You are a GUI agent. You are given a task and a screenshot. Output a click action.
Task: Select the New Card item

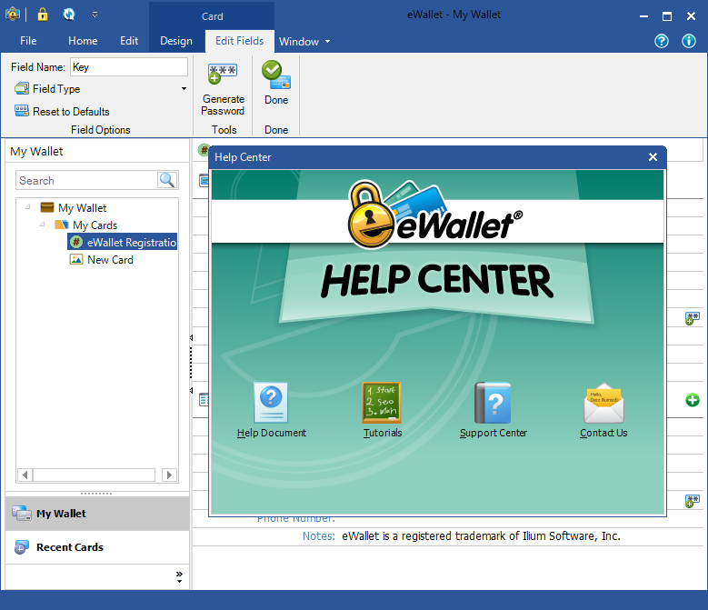(110, 260)
